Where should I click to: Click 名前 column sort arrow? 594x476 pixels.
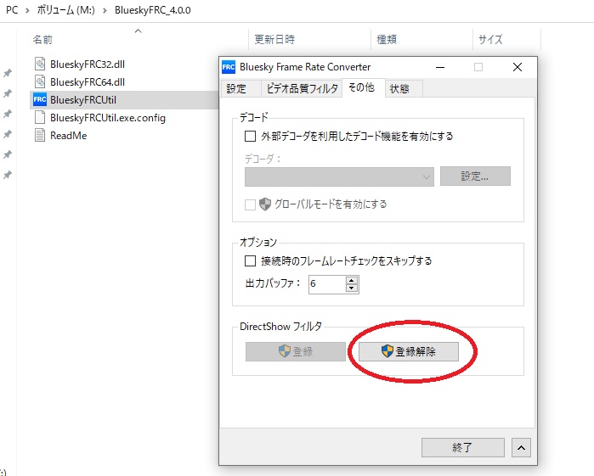pos(139,31)
